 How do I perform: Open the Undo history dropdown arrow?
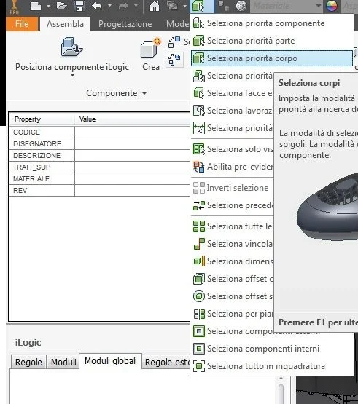pyautogui.click(x=109, y=5)
